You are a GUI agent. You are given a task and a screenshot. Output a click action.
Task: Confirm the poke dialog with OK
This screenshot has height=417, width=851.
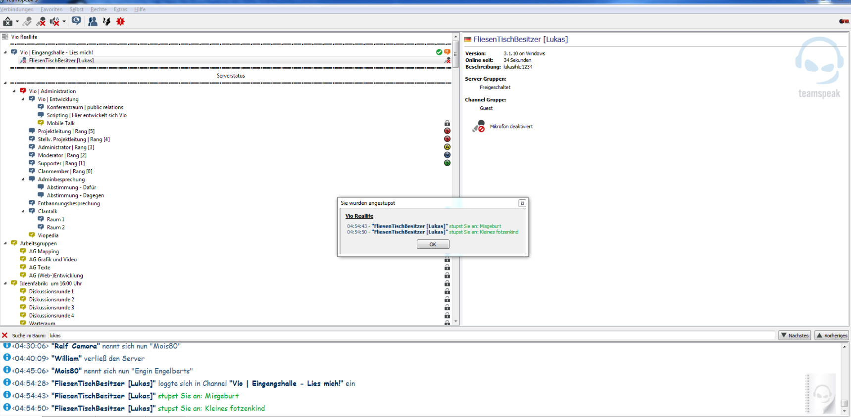pos(433,244)
